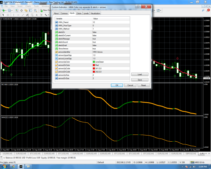Viewport: 211px width, 169px height.
Task: Click the Reset button in the dialog
Action: pos(143,85)
